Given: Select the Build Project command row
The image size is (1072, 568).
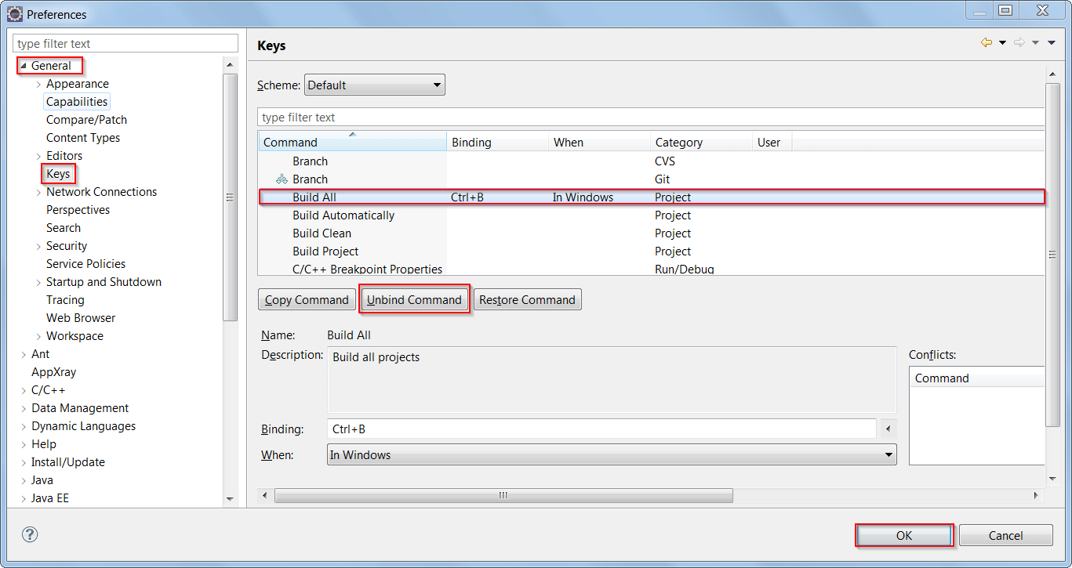Looking at the screenshot, I should (651, 251).
